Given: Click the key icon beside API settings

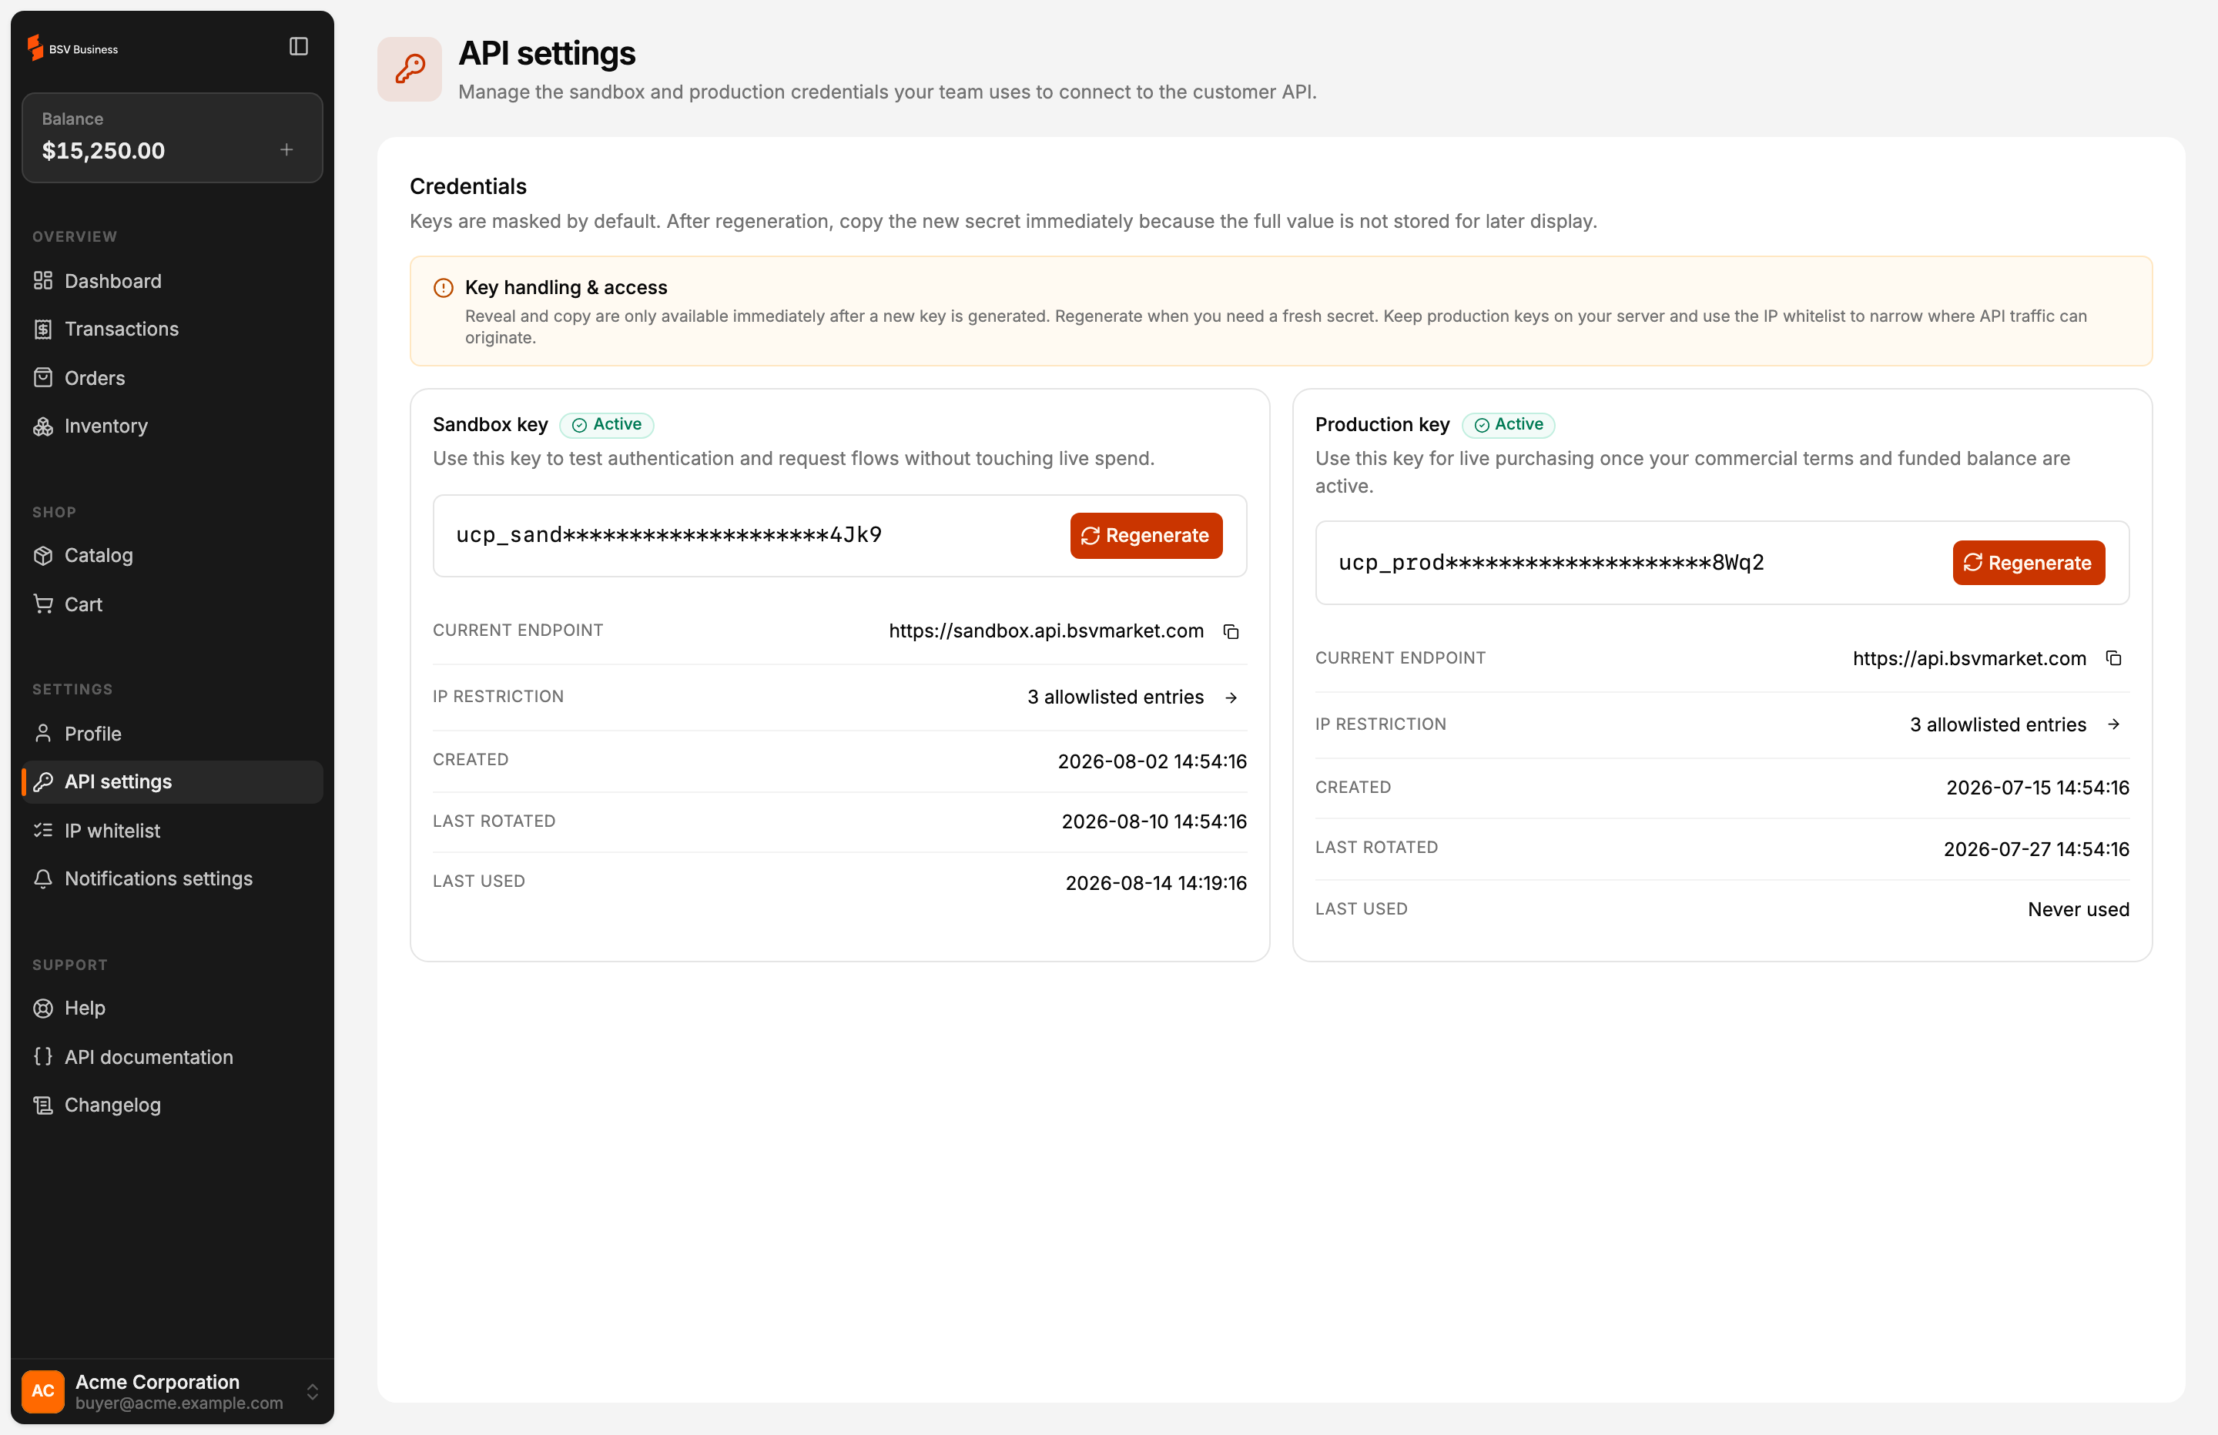Looking at the screenshot, I should coord(43,782).
